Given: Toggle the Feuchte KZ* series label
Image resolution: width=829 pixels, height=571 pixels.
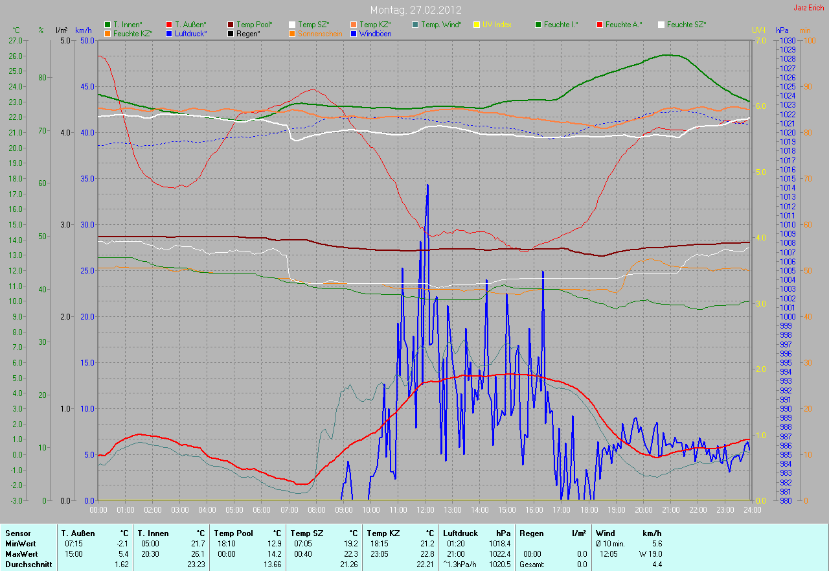Looking at the screenshot, I should point(133,34).
